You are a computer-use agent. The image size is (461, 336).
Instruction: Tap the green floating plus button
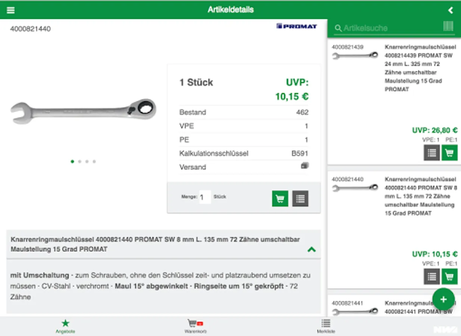pos(443,299)
